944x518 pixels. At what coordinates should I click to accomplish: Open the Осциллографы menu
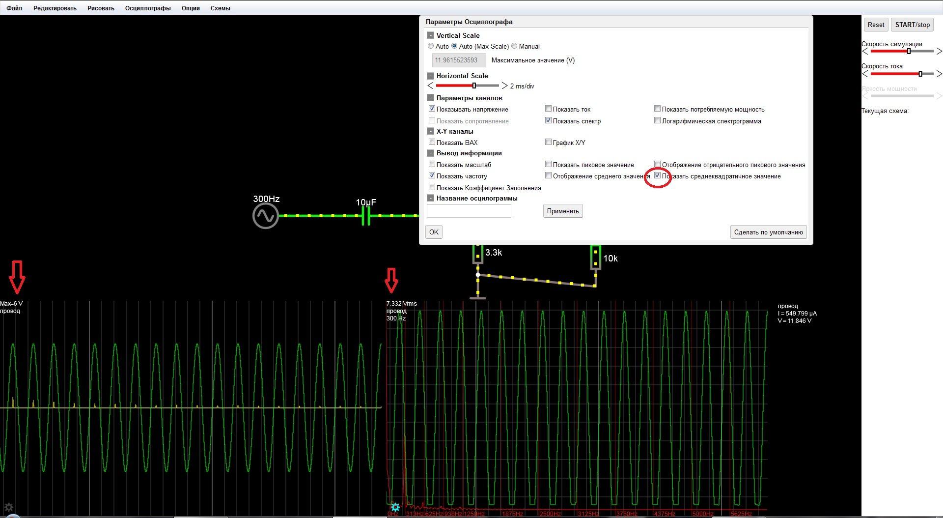tap(148, 8)
